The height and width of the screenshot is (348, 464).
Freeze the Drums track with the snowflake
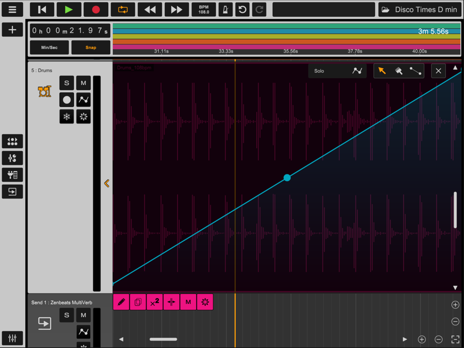(66, 116)
